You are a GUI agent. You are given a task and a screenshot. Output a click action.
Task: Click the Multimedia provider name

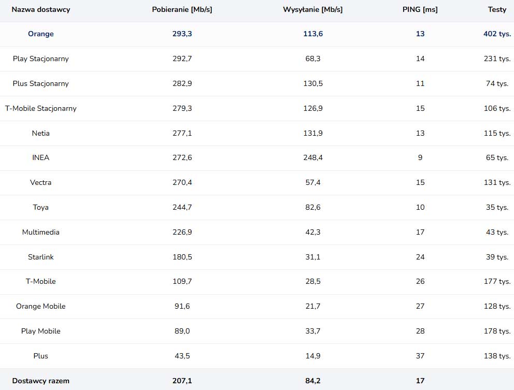pyautogui.click(x=41, y=232)
